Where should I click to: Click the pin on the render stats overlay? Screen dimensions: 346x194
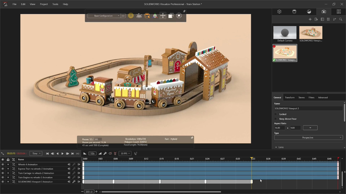192,138
